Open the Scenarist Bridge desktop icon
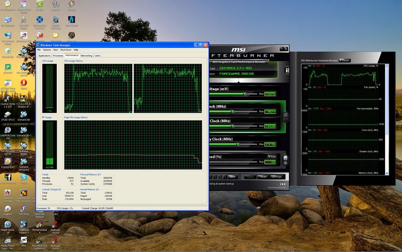402x252 pixels. 24,149
